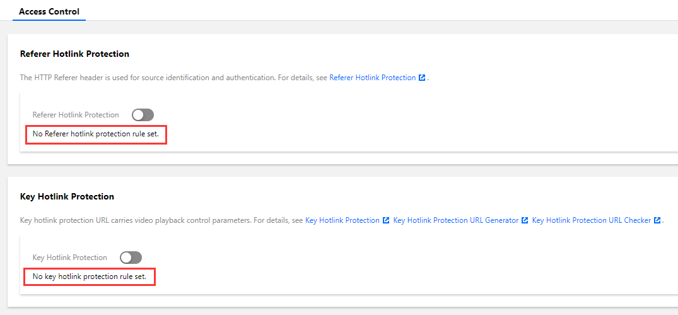Switch to the Access Control tab
The width and height of the screenshot is (678, 315).
(x=49, y=11)
